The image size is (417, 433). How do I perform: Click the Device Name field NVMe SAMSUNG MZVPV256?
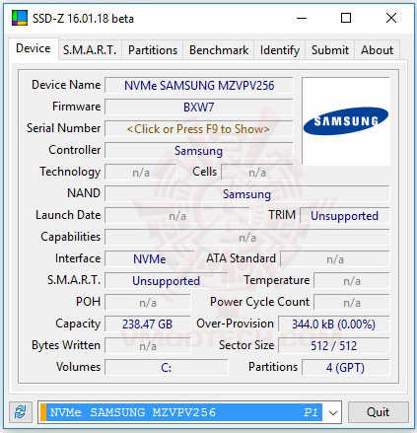tap(198, 86)
